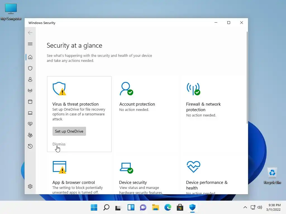The height and width of the screenshot is (214, 286).
Task: Click the Device performance & health heart icon
Action: coord(193,167)
